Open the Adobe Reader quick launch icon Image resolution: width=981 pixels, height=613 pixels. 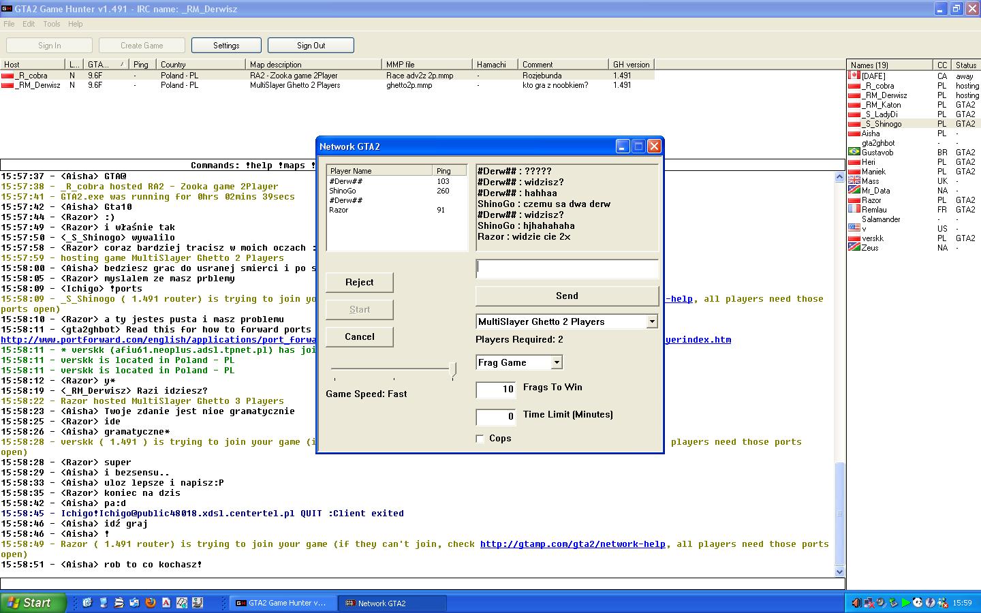click(166, 603)
